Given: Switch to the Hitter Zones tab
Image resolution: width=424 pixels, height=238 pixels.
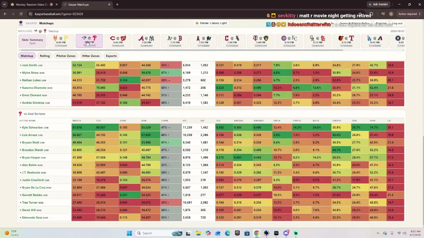Looking at the screenshot, I should coord(91,56).
